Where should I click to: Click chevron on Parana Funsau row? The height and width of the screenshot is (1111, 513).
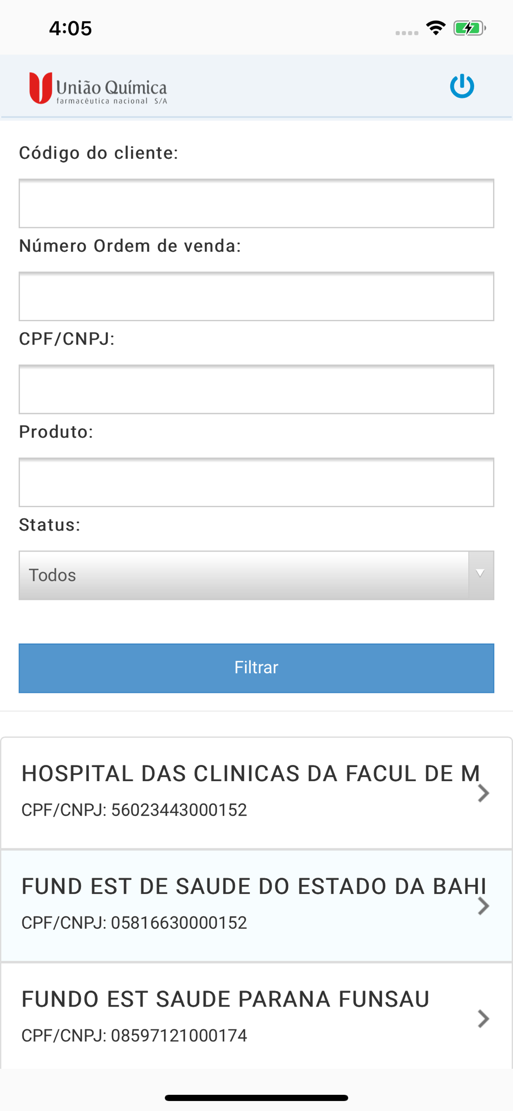pos(484,1019)
